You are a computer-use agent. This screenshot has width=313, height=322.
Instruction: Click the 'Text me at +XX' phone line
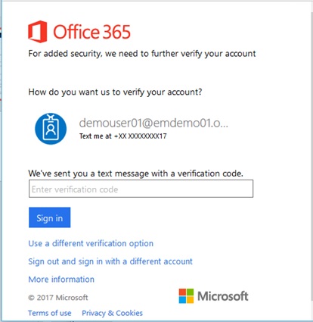tap(123, 136)
